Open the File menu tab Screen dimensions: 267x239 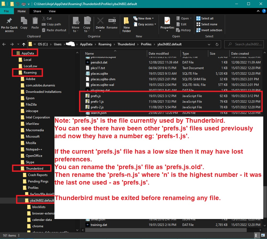[6, 11]
